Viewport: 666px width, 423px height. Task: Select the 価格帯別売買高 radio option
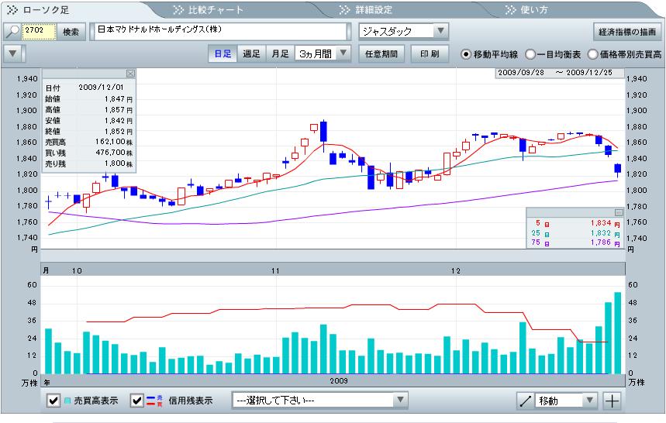(x=593, y=54)
